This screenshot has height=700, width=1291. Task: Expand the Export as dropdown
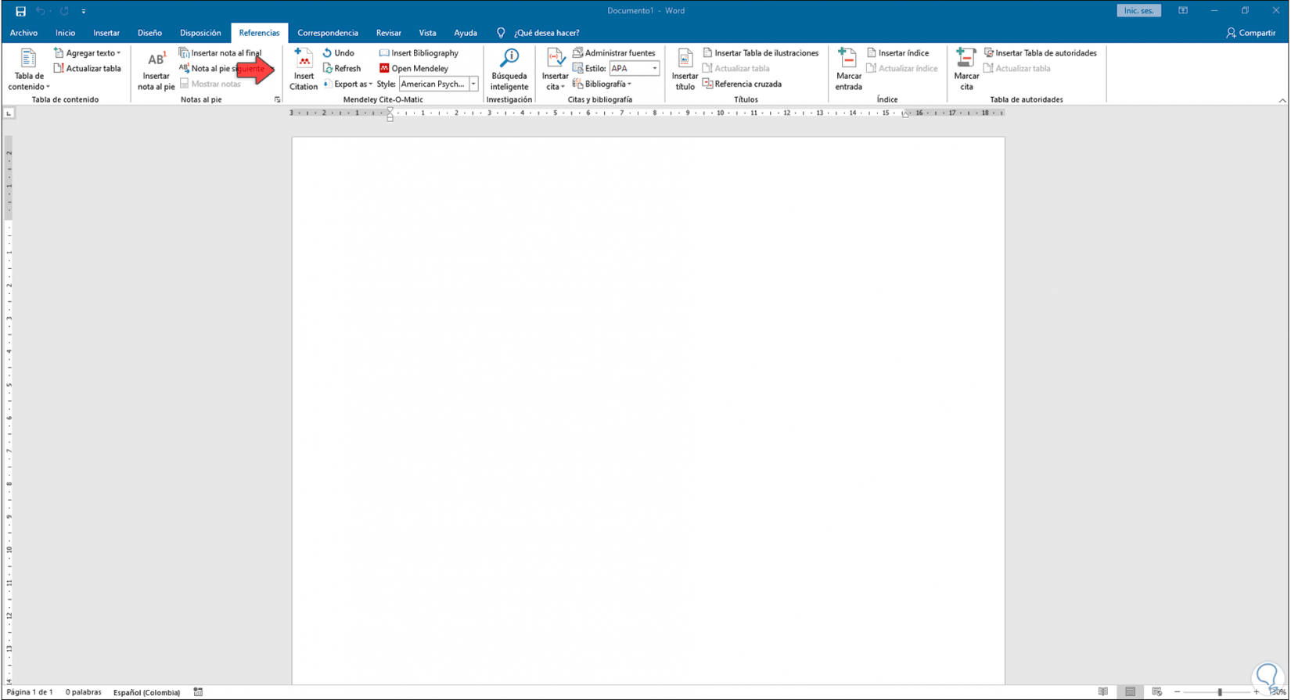point(348,84)
